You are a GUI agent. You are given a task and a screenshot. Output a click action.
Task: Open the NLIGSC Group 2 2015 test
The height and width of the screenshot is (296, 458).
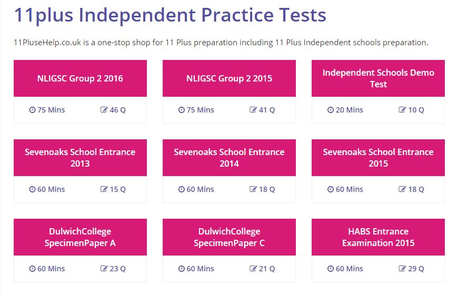(229, 78)
